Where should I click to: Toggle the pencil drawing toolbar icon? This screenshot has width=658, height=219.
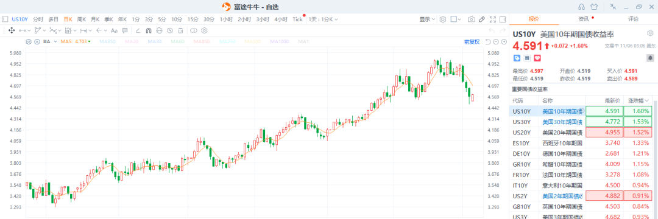[x=482, y=19]
